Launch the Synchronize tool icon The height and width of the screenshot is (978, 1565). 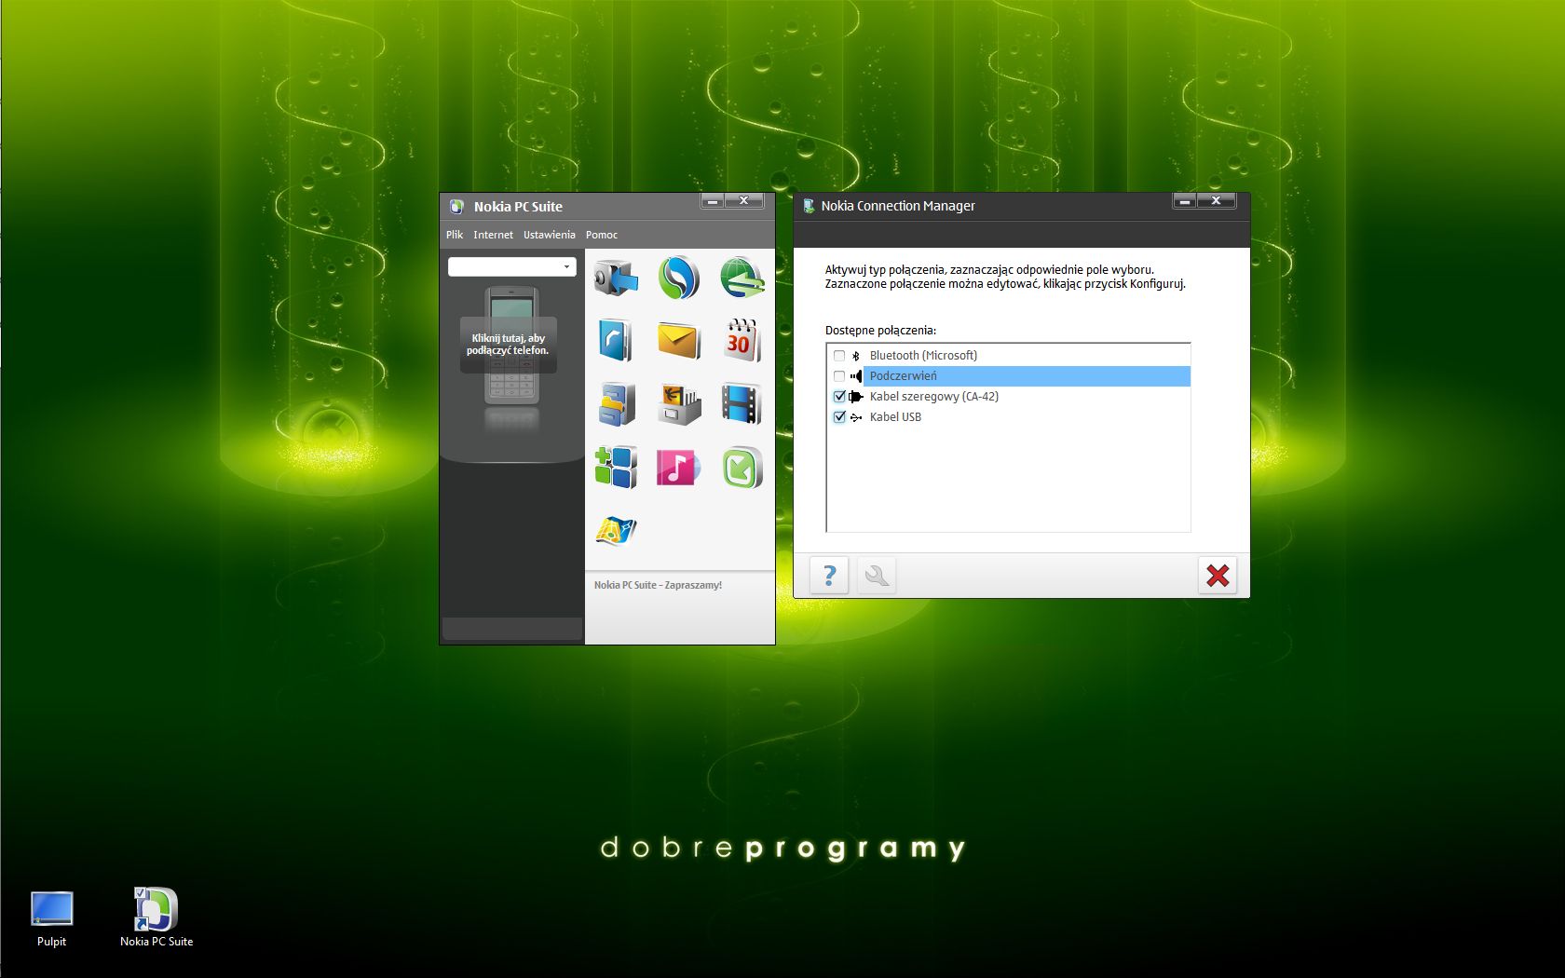pyautogui.click(x=679, y=278)
